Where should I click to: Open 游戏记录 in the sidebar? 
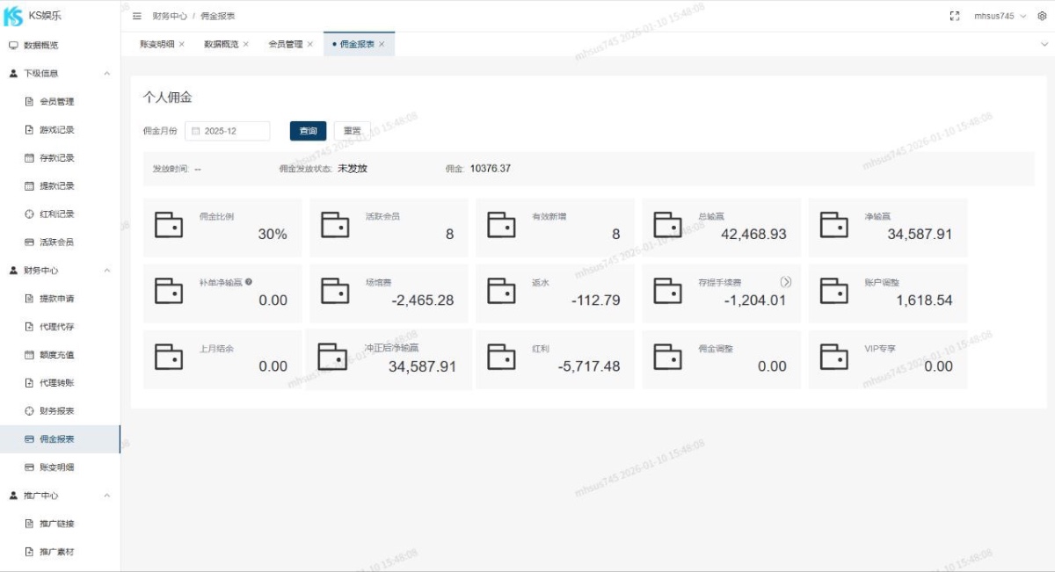coord(56,130)
